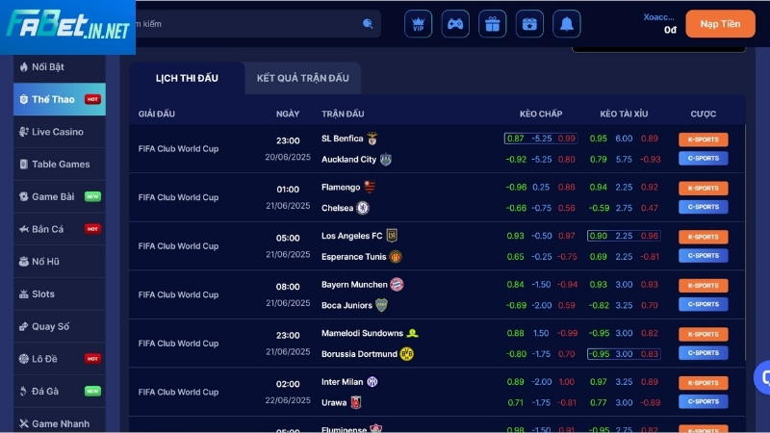This screenshot has width=770, height=433.
Task: Click the Ngày column header
Action: tap(288, 114)
